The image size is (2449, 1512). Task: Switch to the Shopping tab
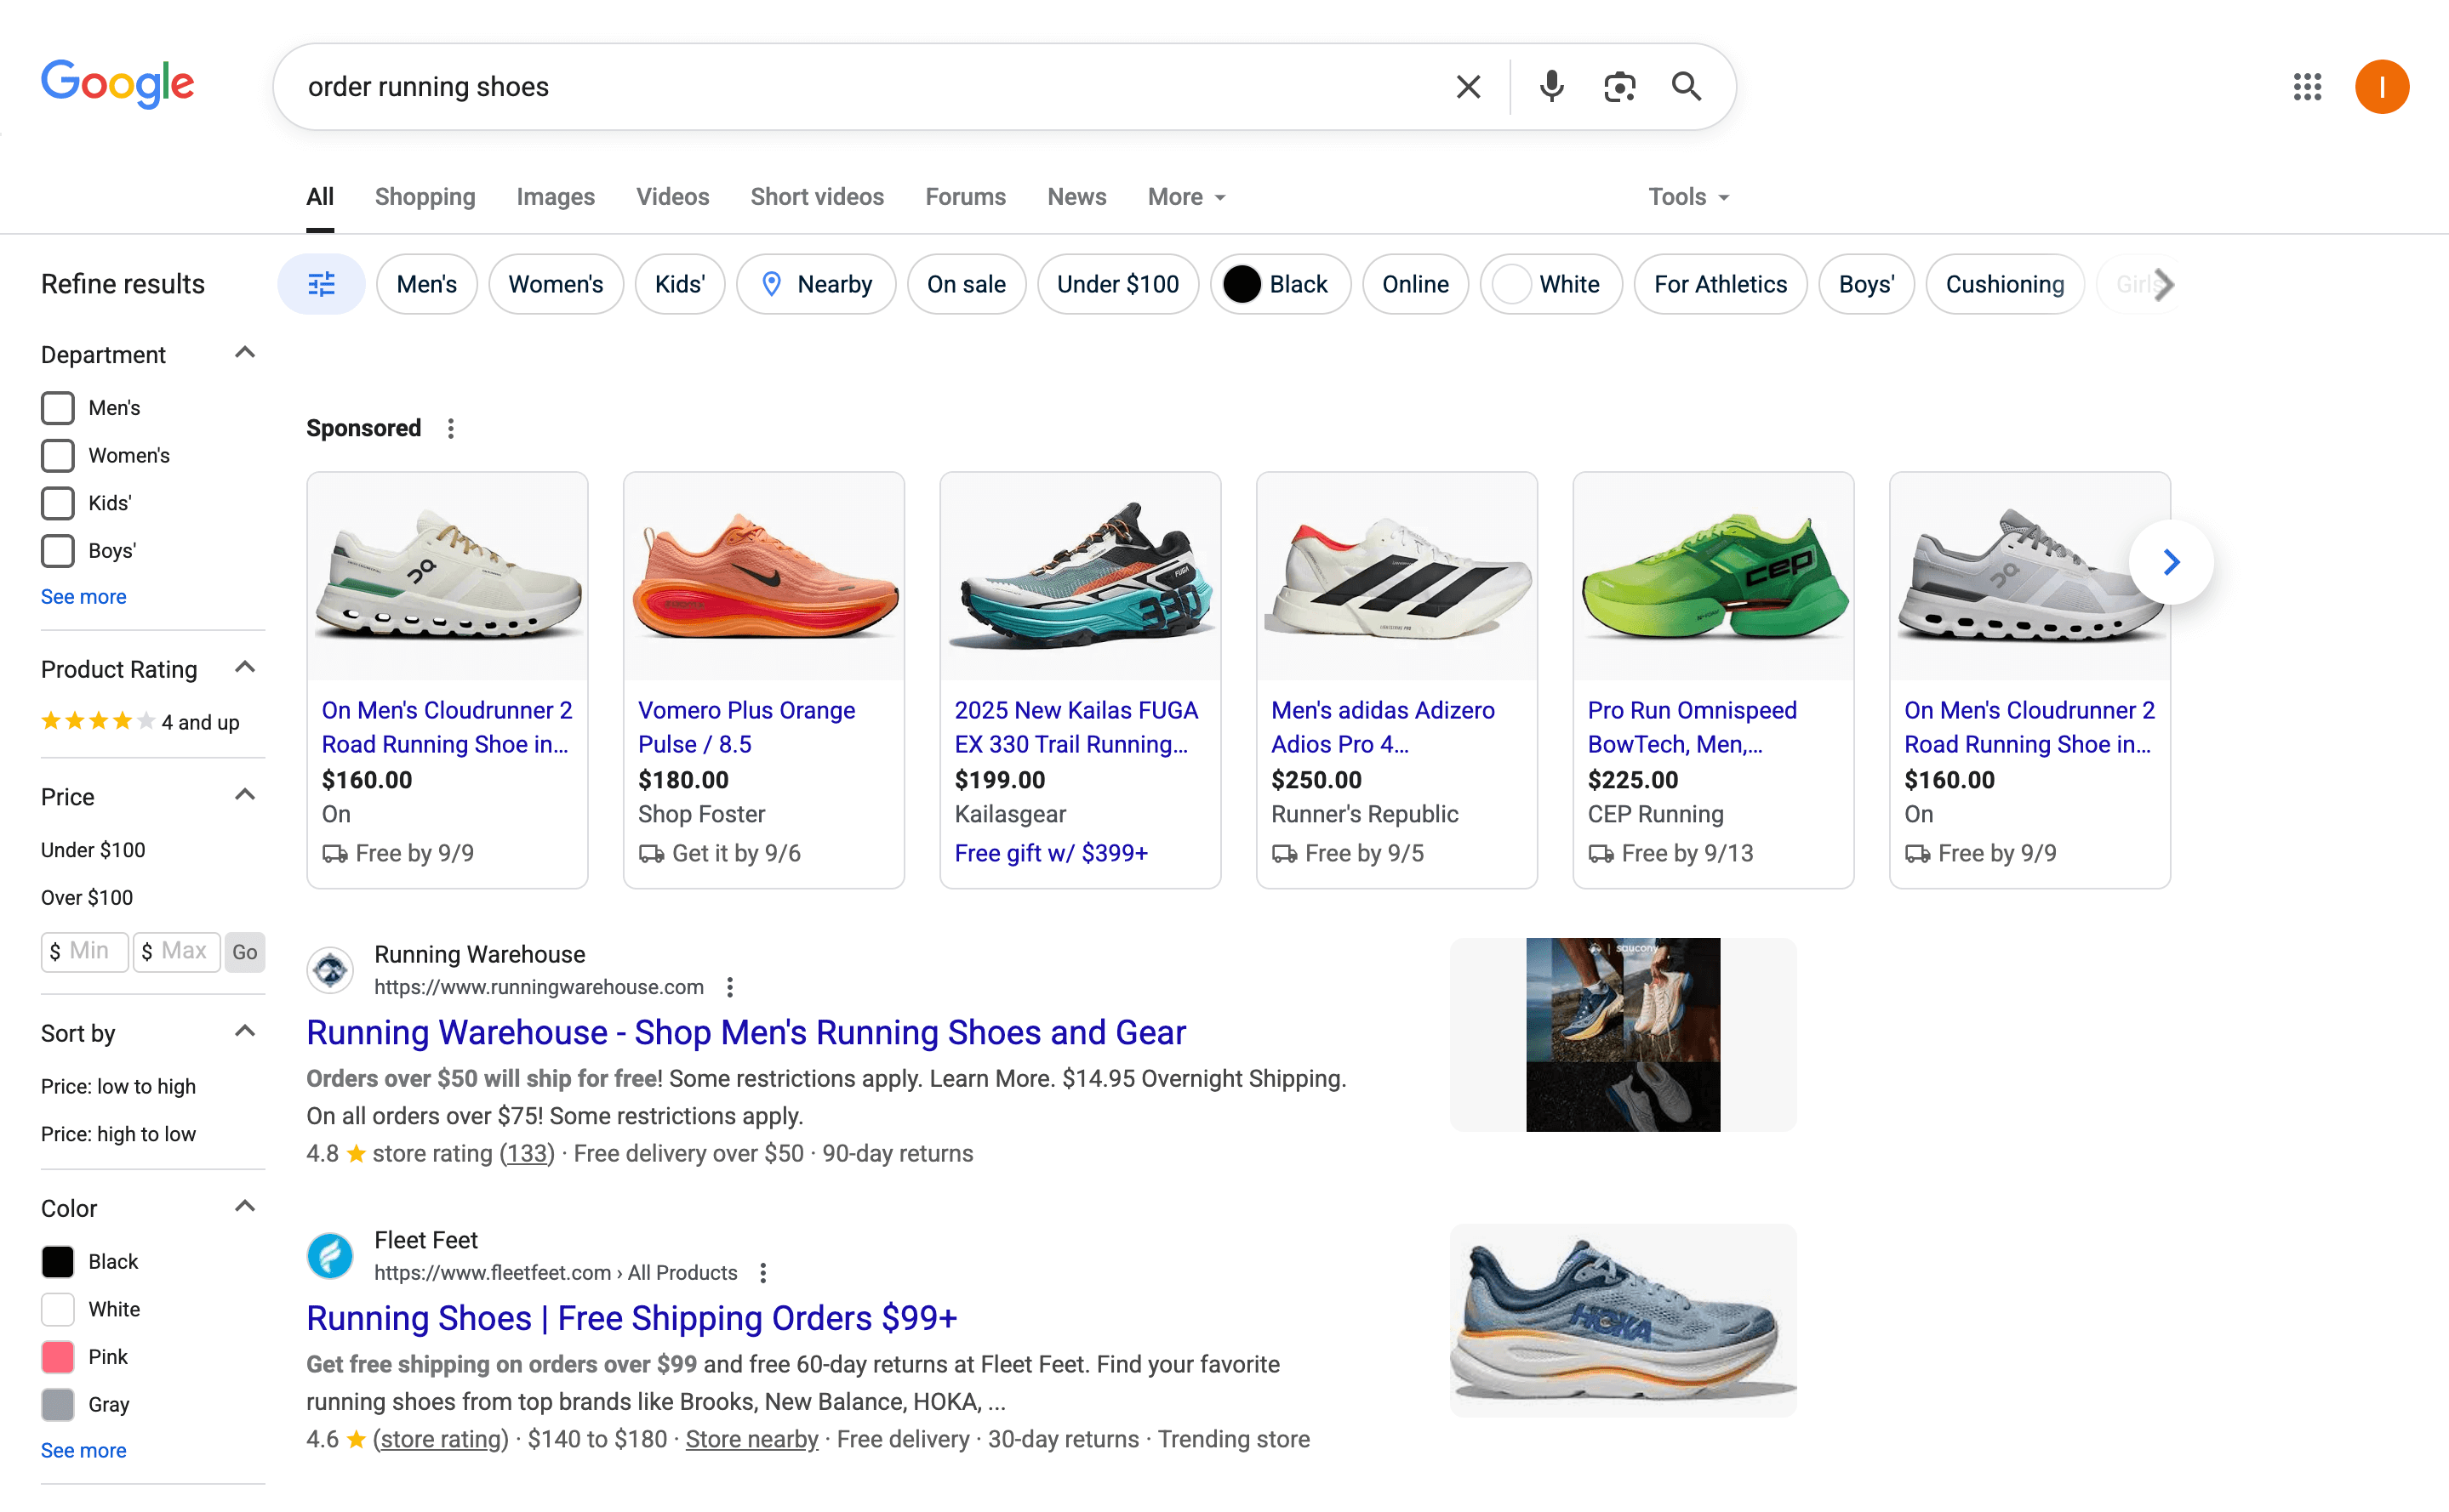[425, 197]
